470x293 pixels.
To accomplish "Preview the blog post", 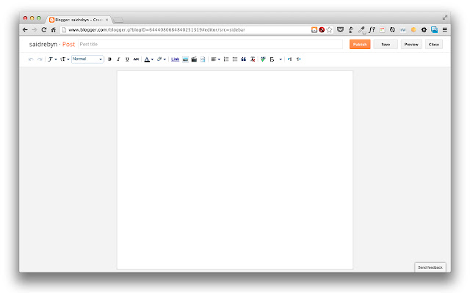I will [411, 44].
